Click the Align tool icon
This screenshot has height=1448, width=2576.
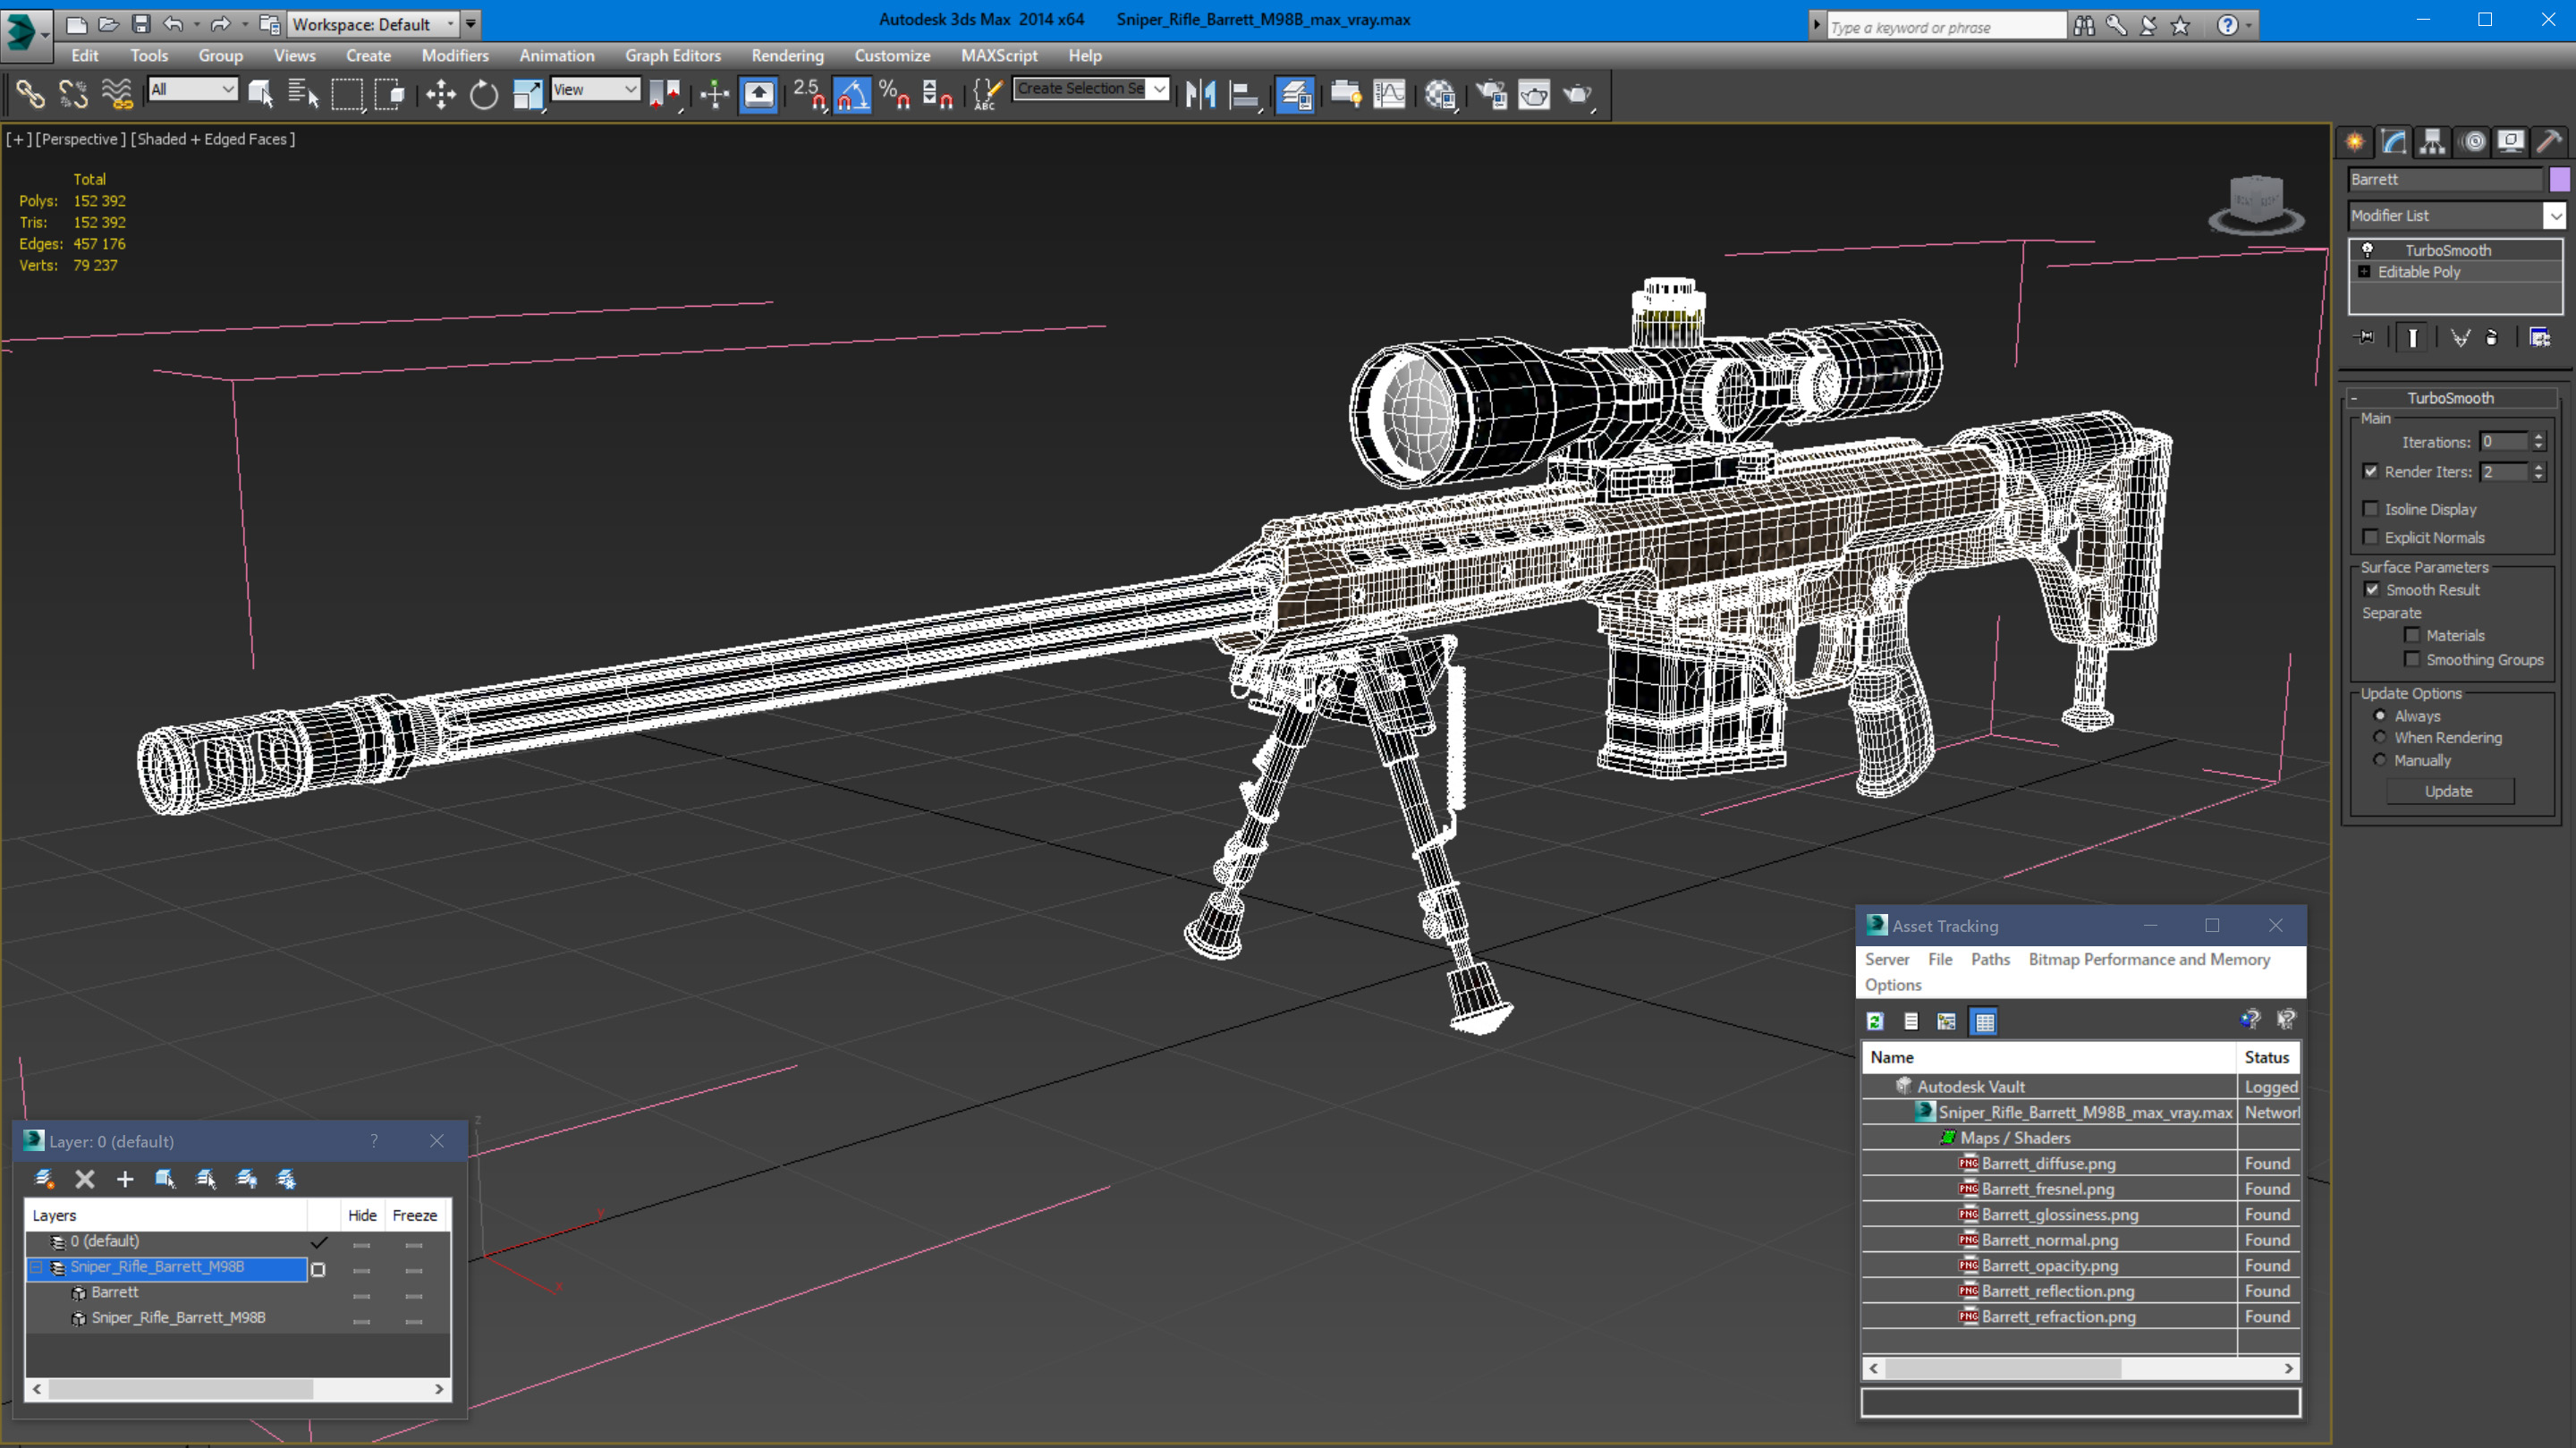pyautogui.click(x=1243, y=95)
